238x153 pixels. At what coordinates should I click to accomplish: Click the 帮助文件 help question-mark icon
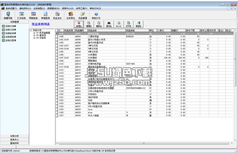(96, 14)
